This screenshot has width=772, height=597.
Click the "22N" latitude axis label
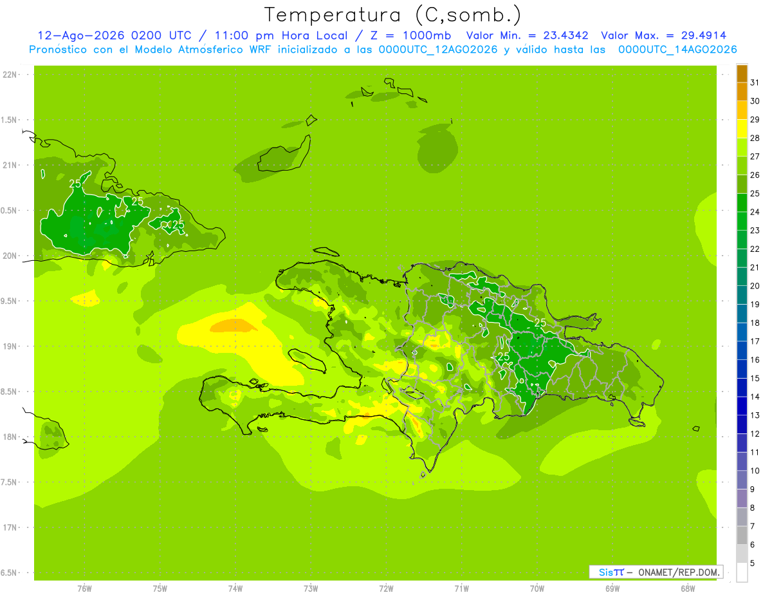pos(10,75)
